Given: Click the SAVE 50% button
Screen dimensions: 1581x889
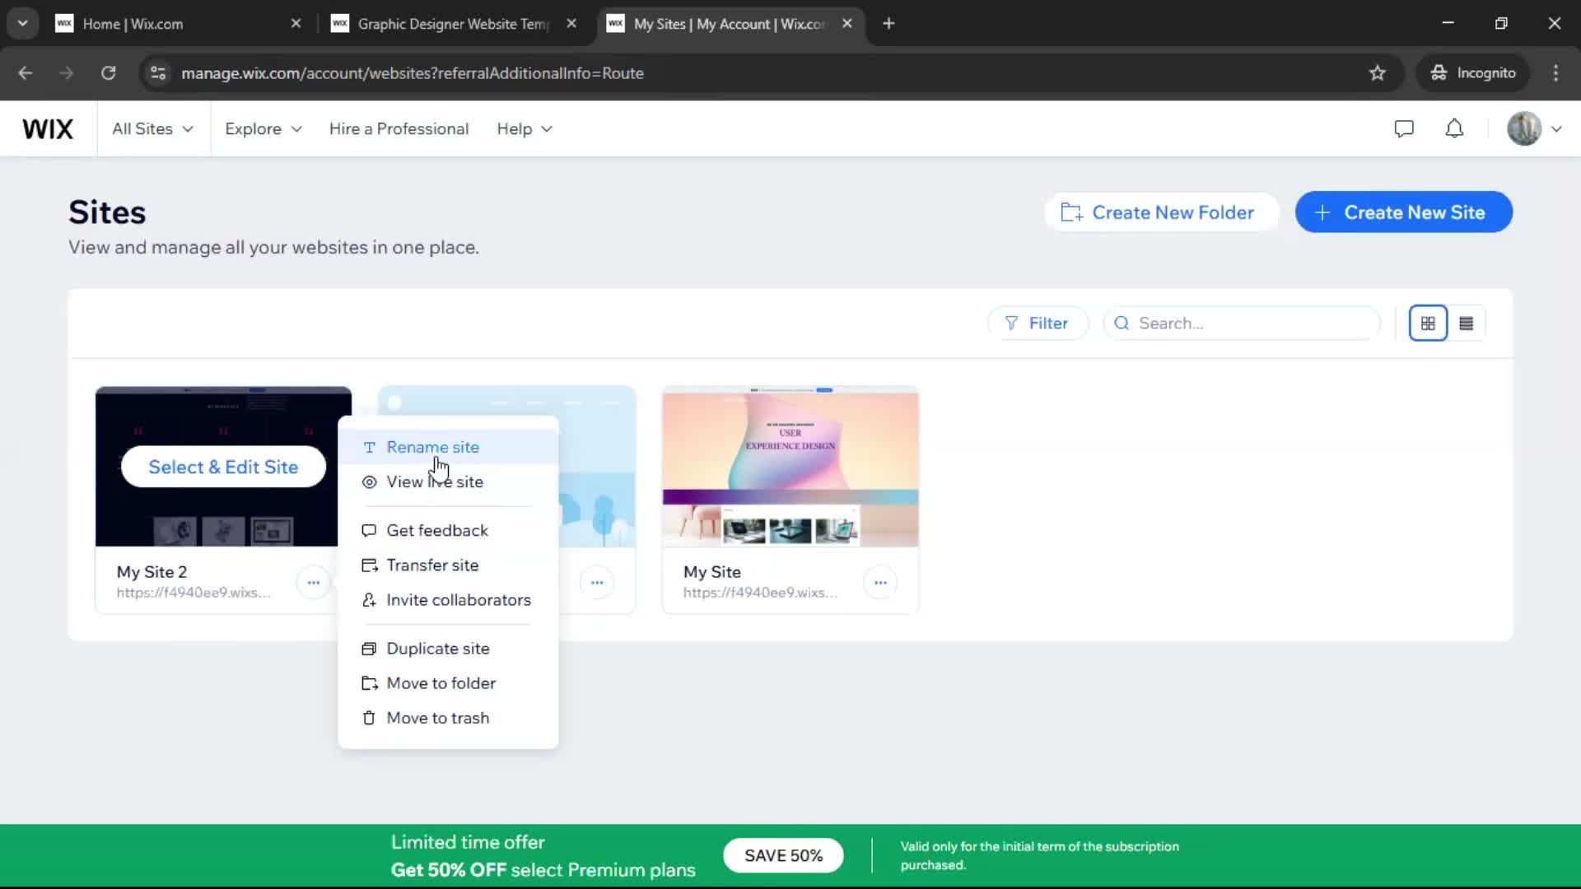Looking at the screenshot, I should [x=783, y=856].
